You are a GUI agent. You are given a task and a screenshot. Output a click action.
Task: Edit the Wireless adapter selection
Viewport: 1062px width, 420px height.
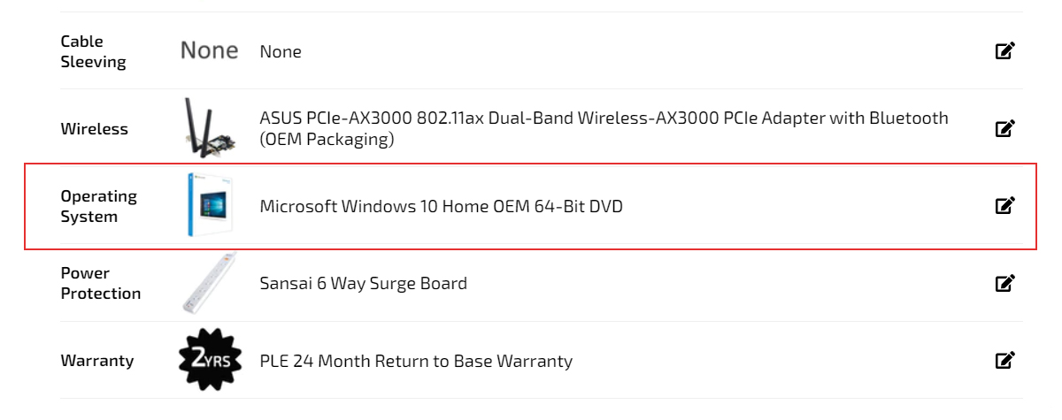(1004, 129)
